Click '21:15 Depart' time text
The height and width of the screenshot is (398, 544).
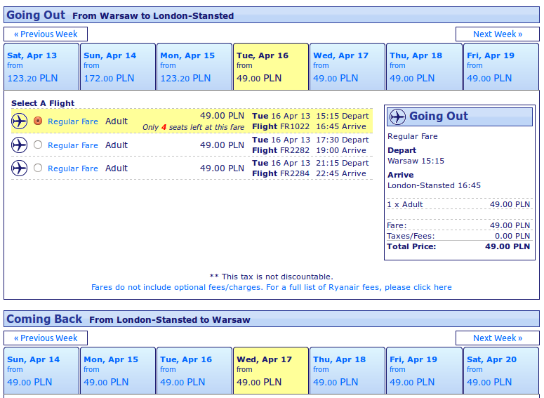(x=342, y=163)
